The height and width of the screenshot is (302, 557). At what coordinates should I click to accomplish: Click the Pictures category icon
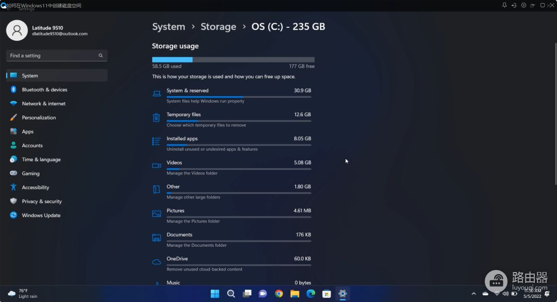tap(156, 214)
